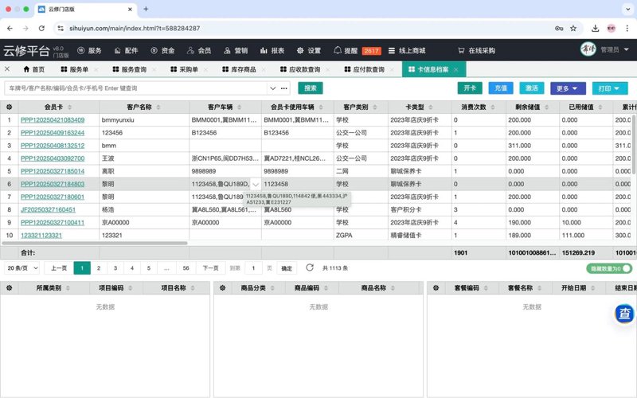Sort by the 卡类型 column

[431, 107]
